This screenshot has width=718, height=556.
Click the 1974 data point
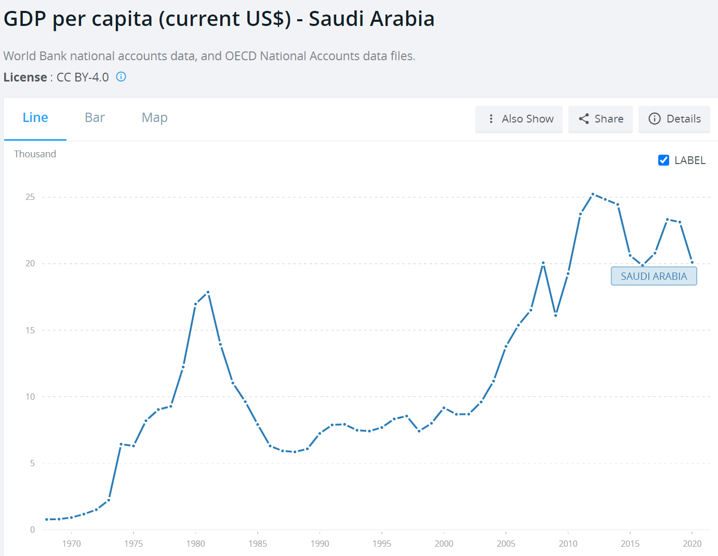coord(121,444)
